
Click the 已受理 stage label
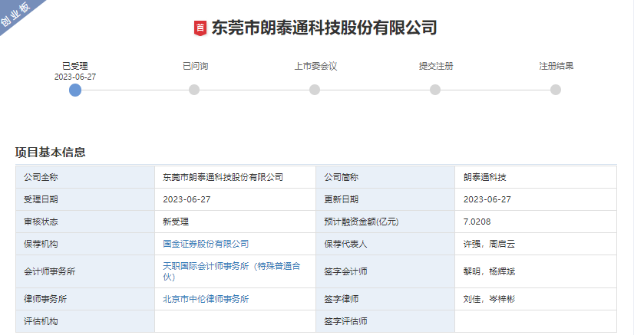[75, 66]
